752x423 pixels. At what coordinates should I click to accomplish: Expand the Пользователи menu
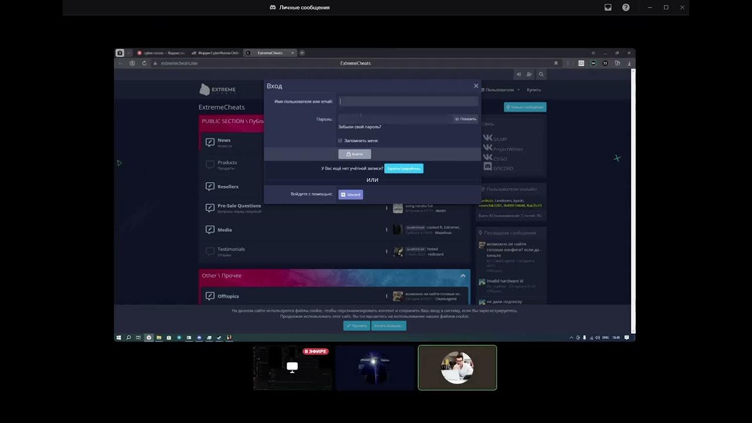point(501,90)
